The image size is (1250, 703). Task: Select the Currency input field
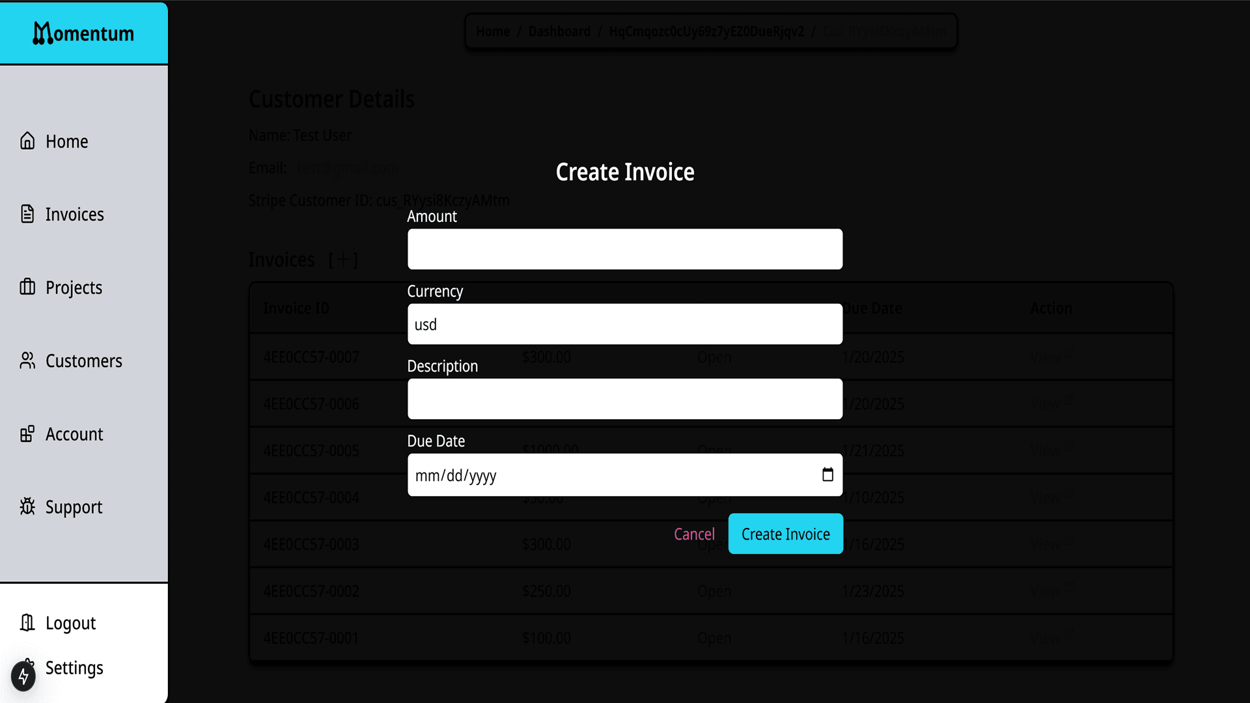[625, 324]
